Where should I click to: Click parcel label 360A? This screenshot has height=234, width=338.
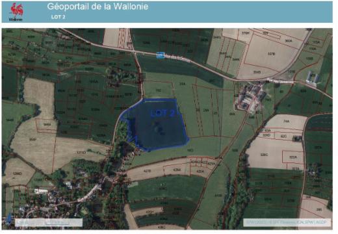289,40
